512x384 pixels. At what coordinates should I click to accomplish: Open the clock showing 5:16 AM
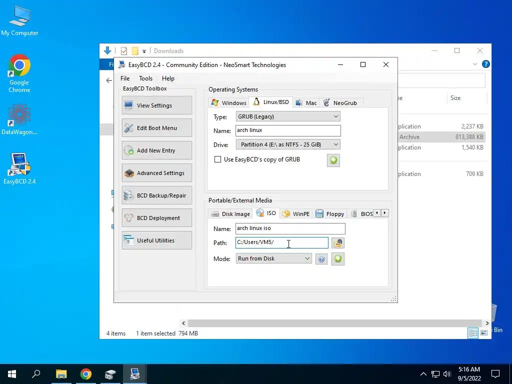469,374
